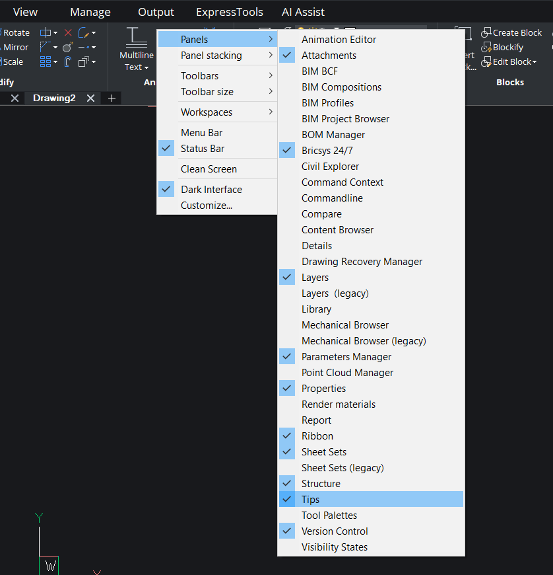Screen dimensions: 553x575
Task: Activate the Explode tool (bomb icon)
Action: [x=67, y=48]
